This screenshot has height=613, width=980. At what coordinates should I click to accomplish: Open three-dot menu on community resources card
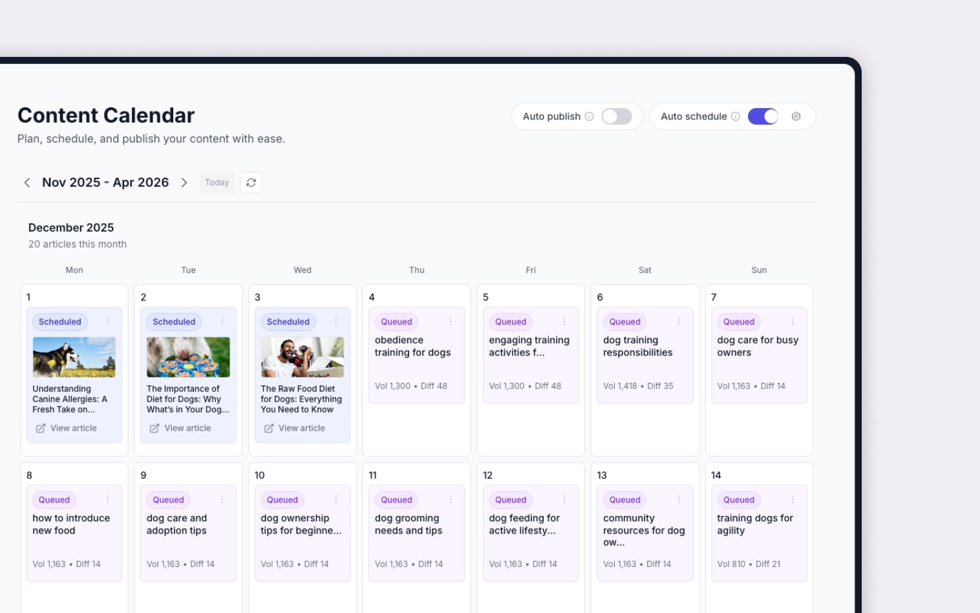click(678, 500)
